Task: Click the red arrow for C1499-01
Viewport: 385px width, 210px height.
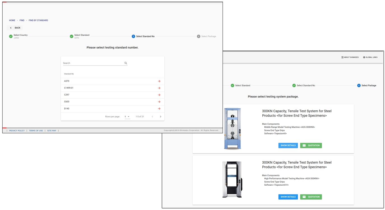Action: (x=159, y=88)
